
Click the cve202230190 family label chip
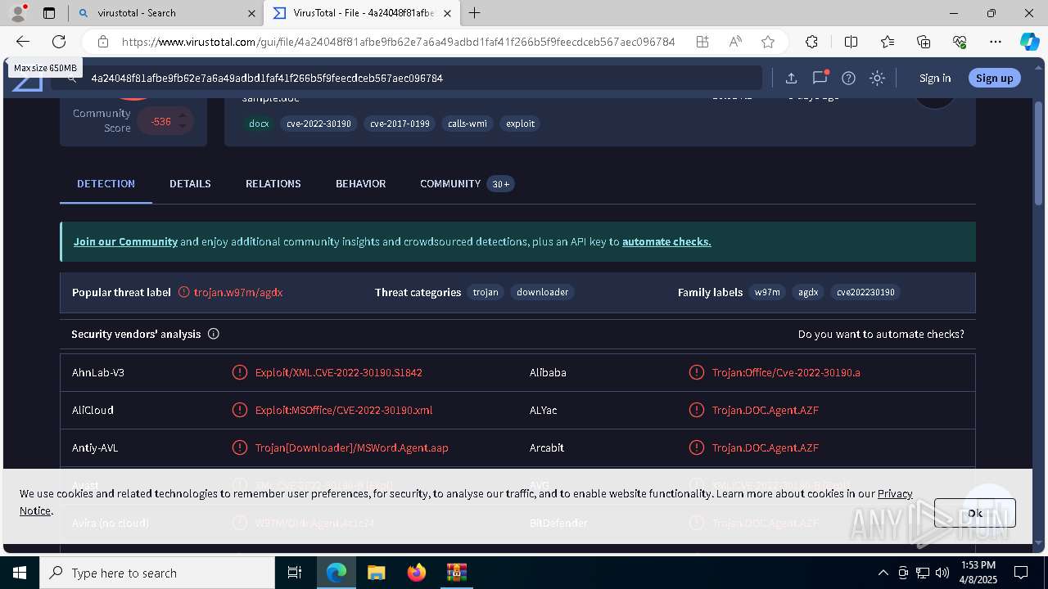[865, 292]
